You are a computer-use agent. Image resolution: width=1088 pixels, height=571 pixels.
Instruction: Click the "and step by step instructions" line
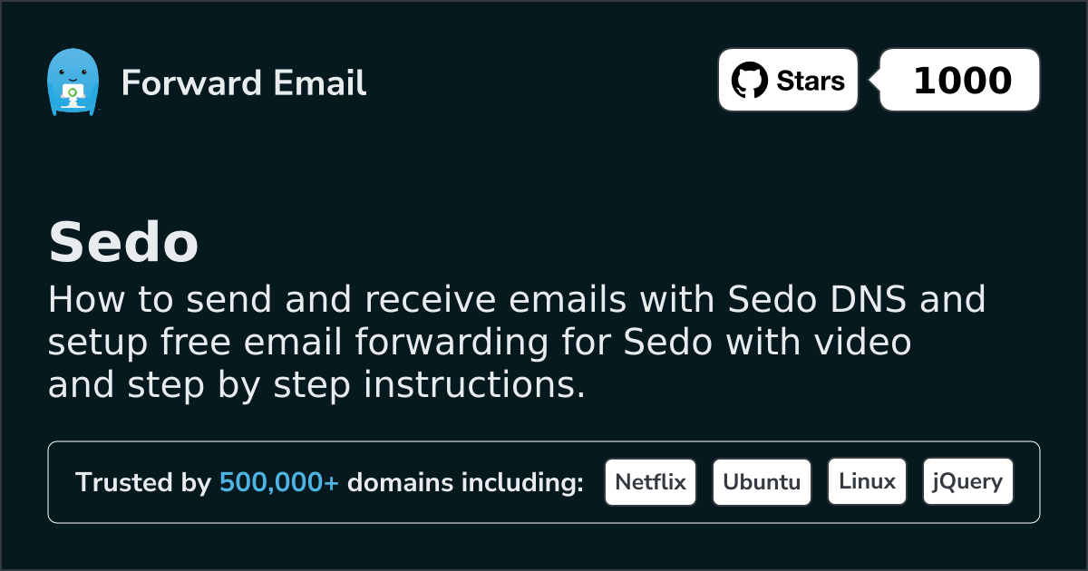316,385
